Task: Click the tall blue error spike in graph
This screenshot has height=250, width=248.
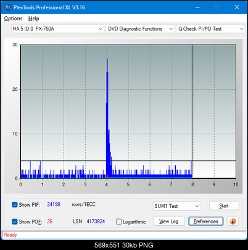Action: (107, 118)
